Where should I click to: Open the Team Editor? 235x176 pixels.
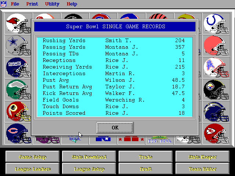coord(202,169)
